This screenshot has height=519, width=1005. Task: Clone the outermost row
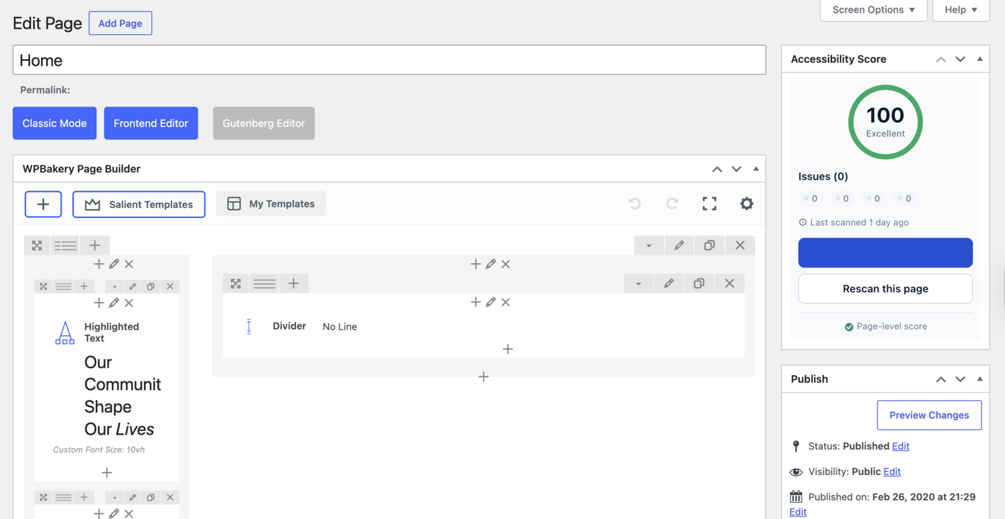(709, 245)
